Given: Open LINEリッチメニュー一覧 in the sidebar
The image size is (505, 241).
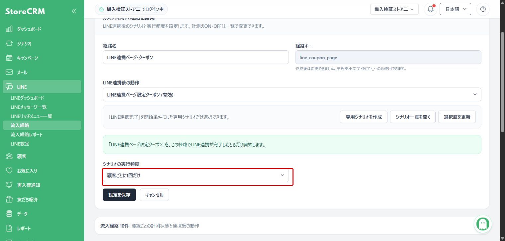Looking at the screenshot, I should pyautogui.click(x=31, y=116).
